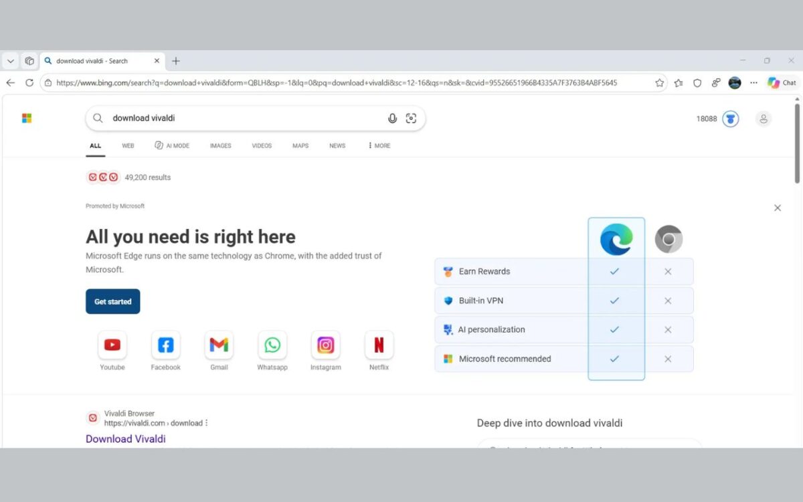The image size is (803, 502).
Task: Open the Bing account sign-in icon
Action: (764, 119)
